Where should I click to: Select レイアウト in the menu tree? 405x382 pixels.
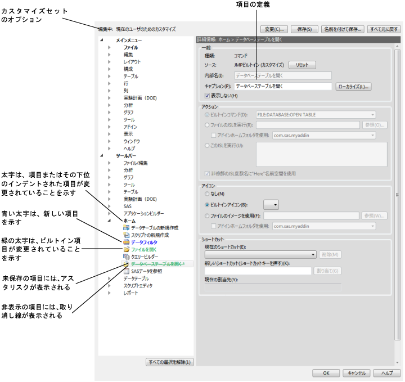tap(132, 62)
